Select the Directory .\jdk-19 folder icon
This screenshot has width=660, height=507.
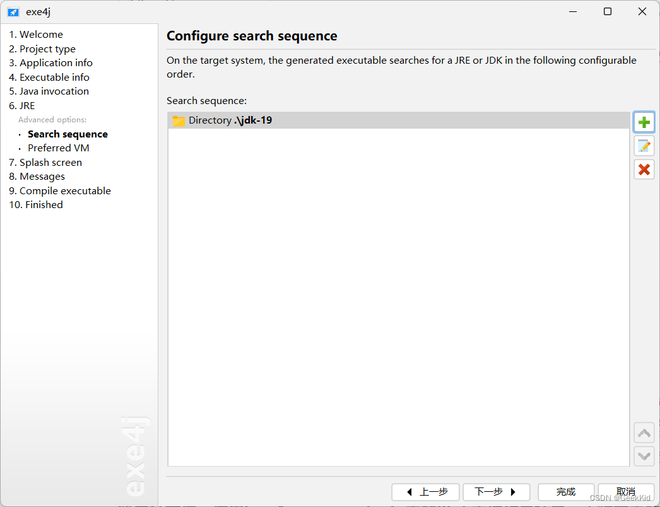(x=179, y=120)
